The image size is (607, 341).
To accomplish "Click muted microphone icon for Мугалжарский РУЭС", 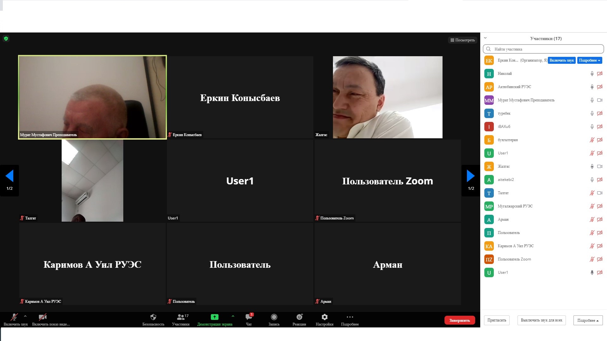I will coord(592,206).
